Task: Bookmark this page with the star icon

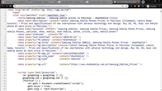Action: 127,6
